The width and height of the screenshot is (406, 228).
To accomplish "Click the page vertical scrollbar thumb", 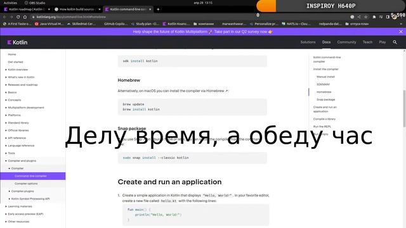I will coord(404,108).
